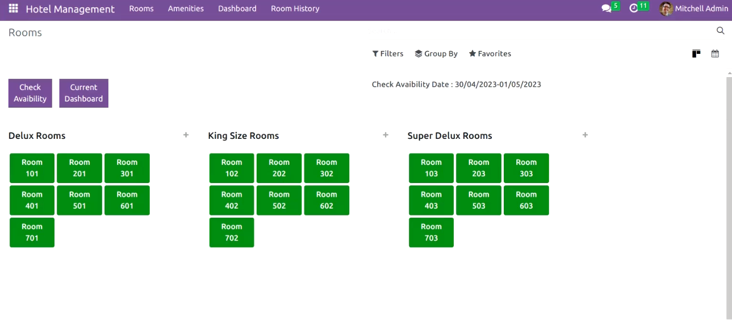Select the green Room 502 tile
The width and height of the screenshot is (732, 331).
[x=279, y=200]
